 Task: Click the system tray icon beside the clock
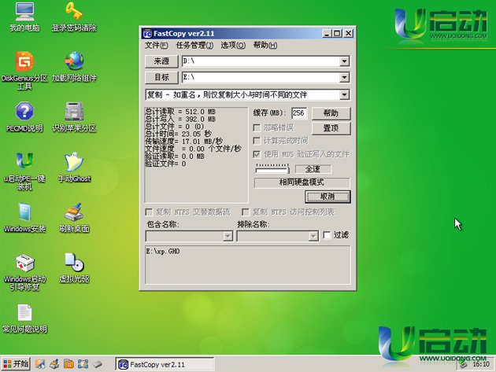tap(463, 364)
